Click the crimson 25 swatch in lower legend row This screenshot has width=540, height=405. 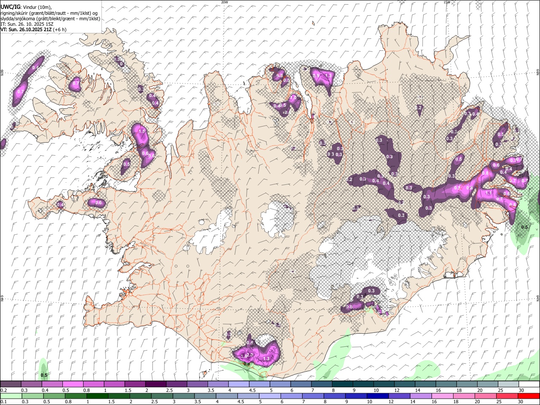pyautogui.click(x=507, y=396)
